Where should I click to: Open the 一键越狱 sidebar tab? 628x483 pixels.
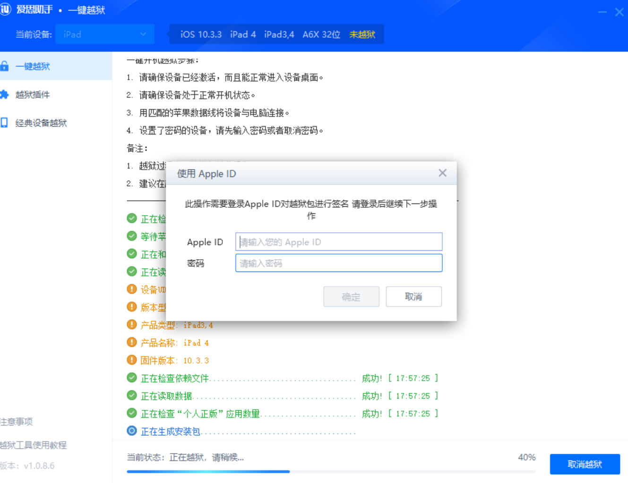click(56, 66)
